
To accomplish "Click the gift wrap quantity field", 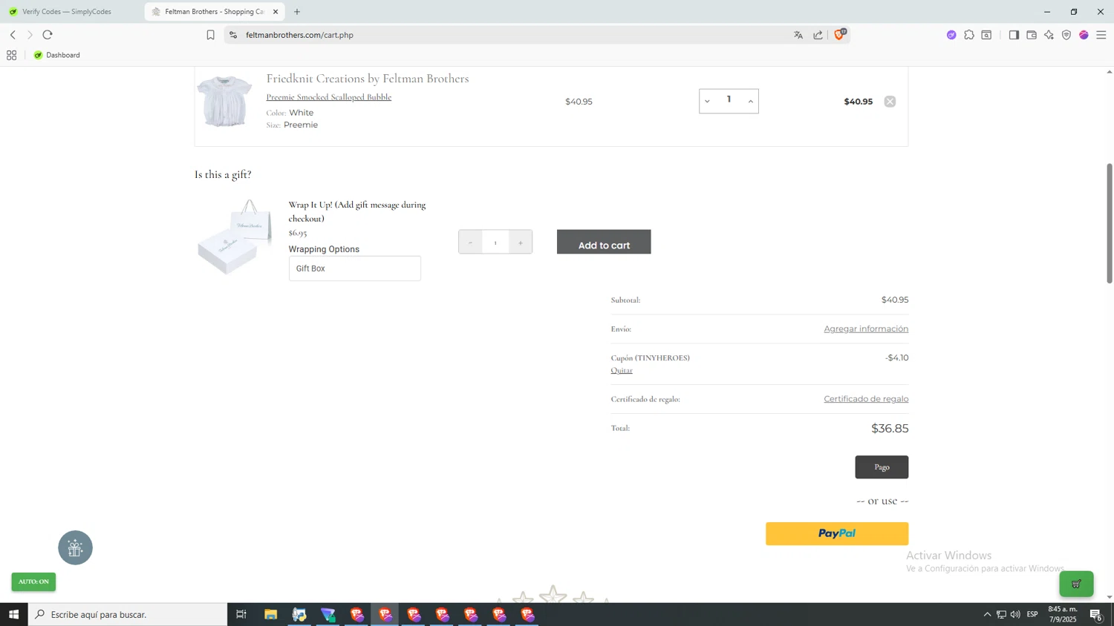I will point(495,243).
